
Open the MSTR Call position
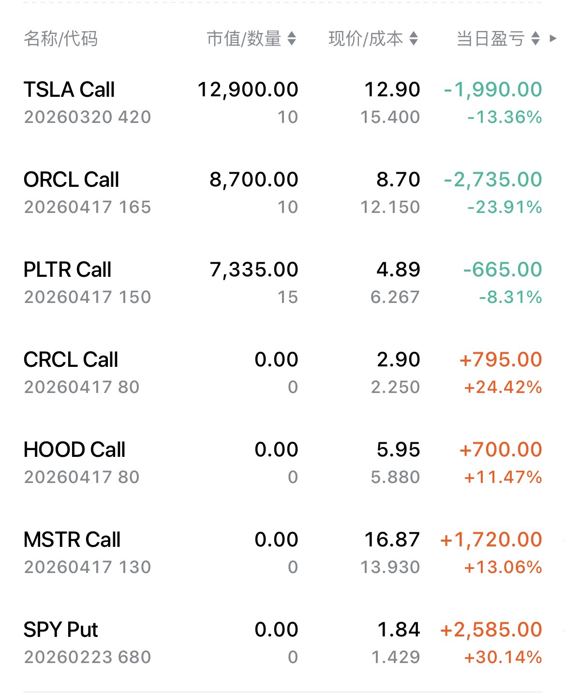(72, 540)
